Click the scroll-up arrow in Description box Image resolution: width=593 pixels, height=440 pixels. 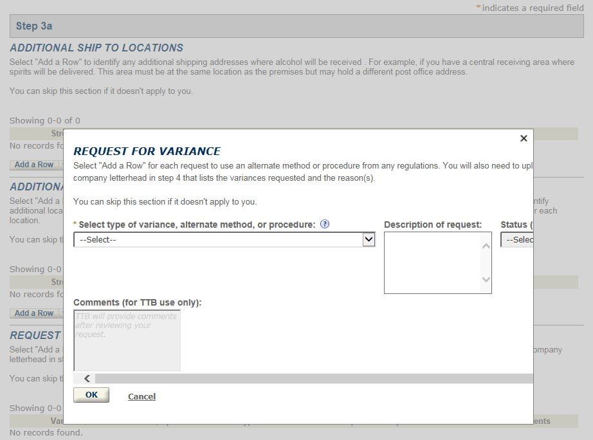tap(486, 246)
